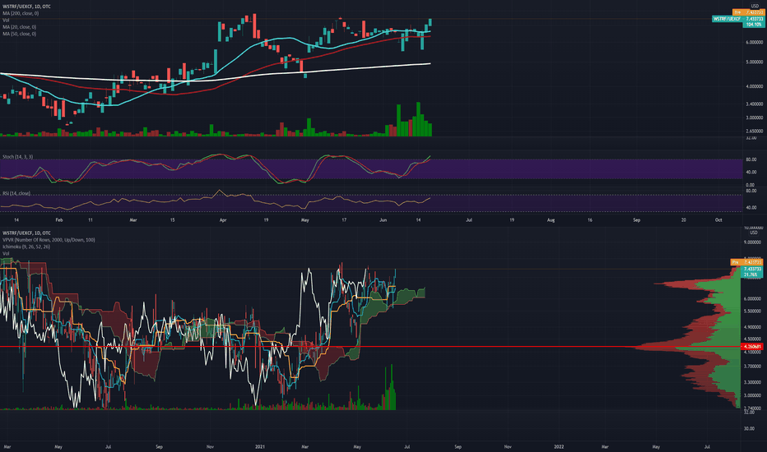Image resolution: width=767 pixels, height=452 pixels.
Task: Click the bottom chart WSTRF/UEXCF, 1D, OTC title
Action: pyautogui.click(x=26, y=233)
